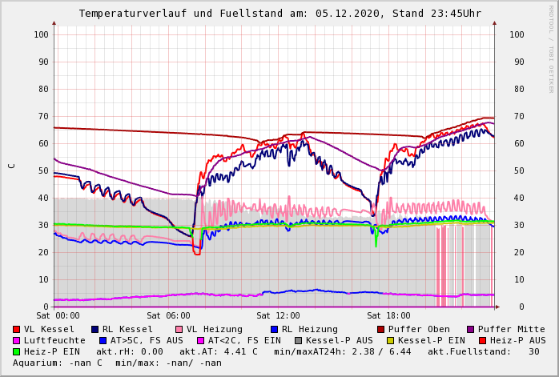This screenshot has height=377, width=559.
Task: Click the 'Sat 18:00' x-axis label
Action: coord(388,315)
